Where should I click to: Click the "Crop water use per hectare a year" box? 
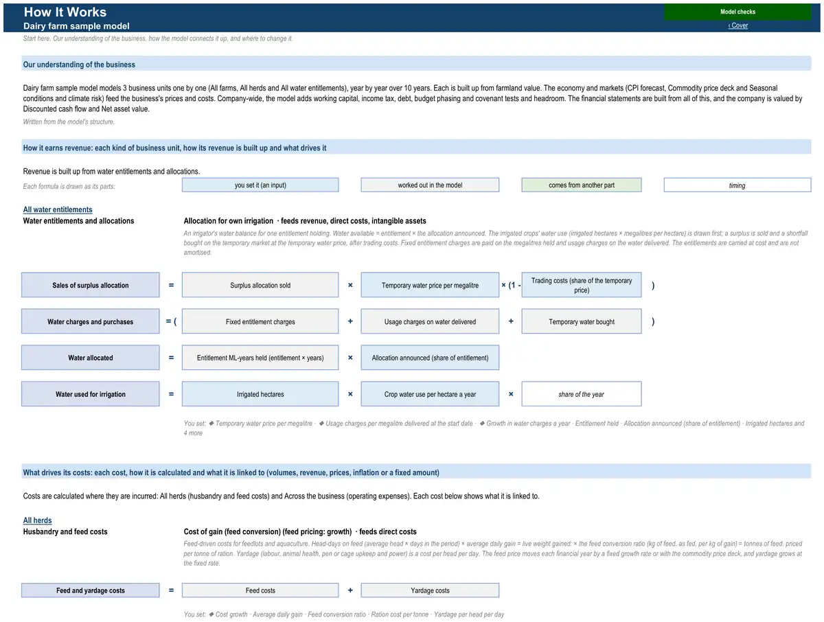coord(430,394)
